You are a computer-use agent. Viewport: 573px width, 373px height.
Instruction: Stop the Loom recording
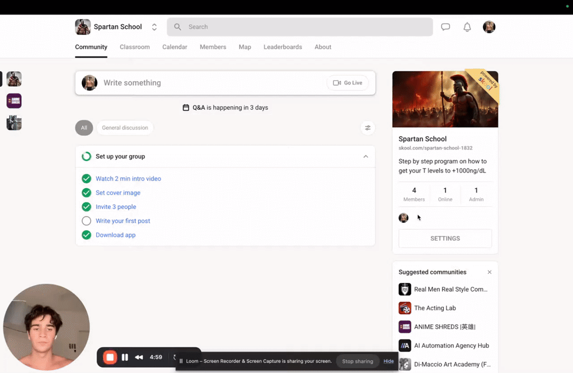point(110,357)
